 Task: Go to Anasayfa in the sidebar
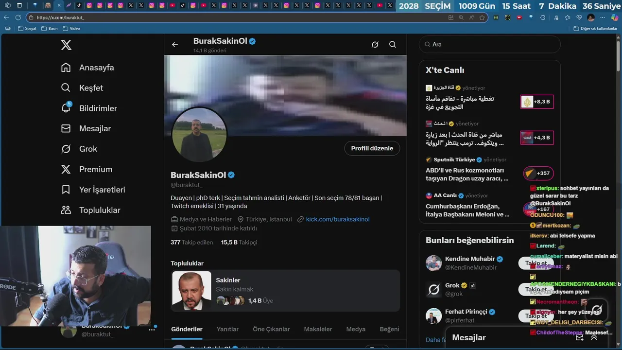87,68
